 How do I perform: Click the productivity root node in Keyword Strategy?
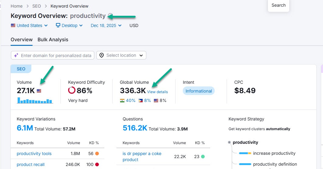point(245,143)
